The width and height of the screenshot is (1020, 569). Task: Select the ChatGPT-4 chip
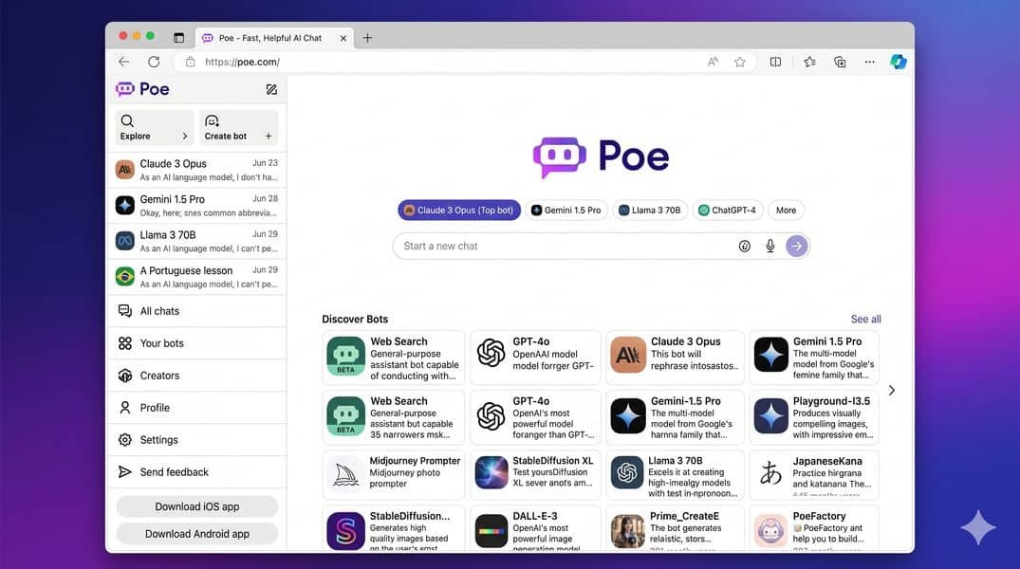[x=727, y=210]
